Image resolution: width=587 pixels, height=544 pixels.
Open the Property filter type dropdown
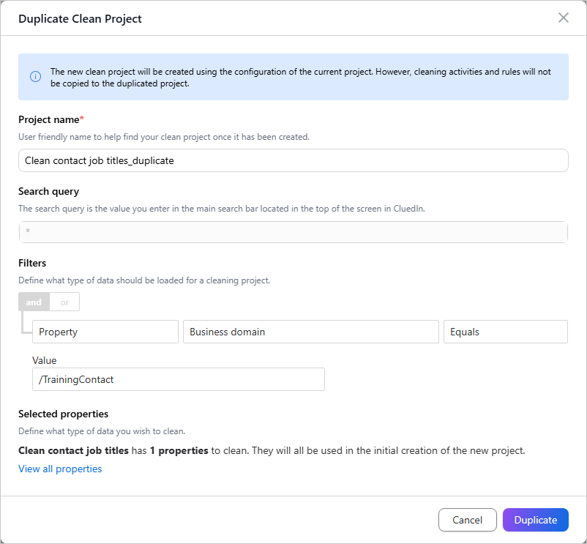click(105, 332)
